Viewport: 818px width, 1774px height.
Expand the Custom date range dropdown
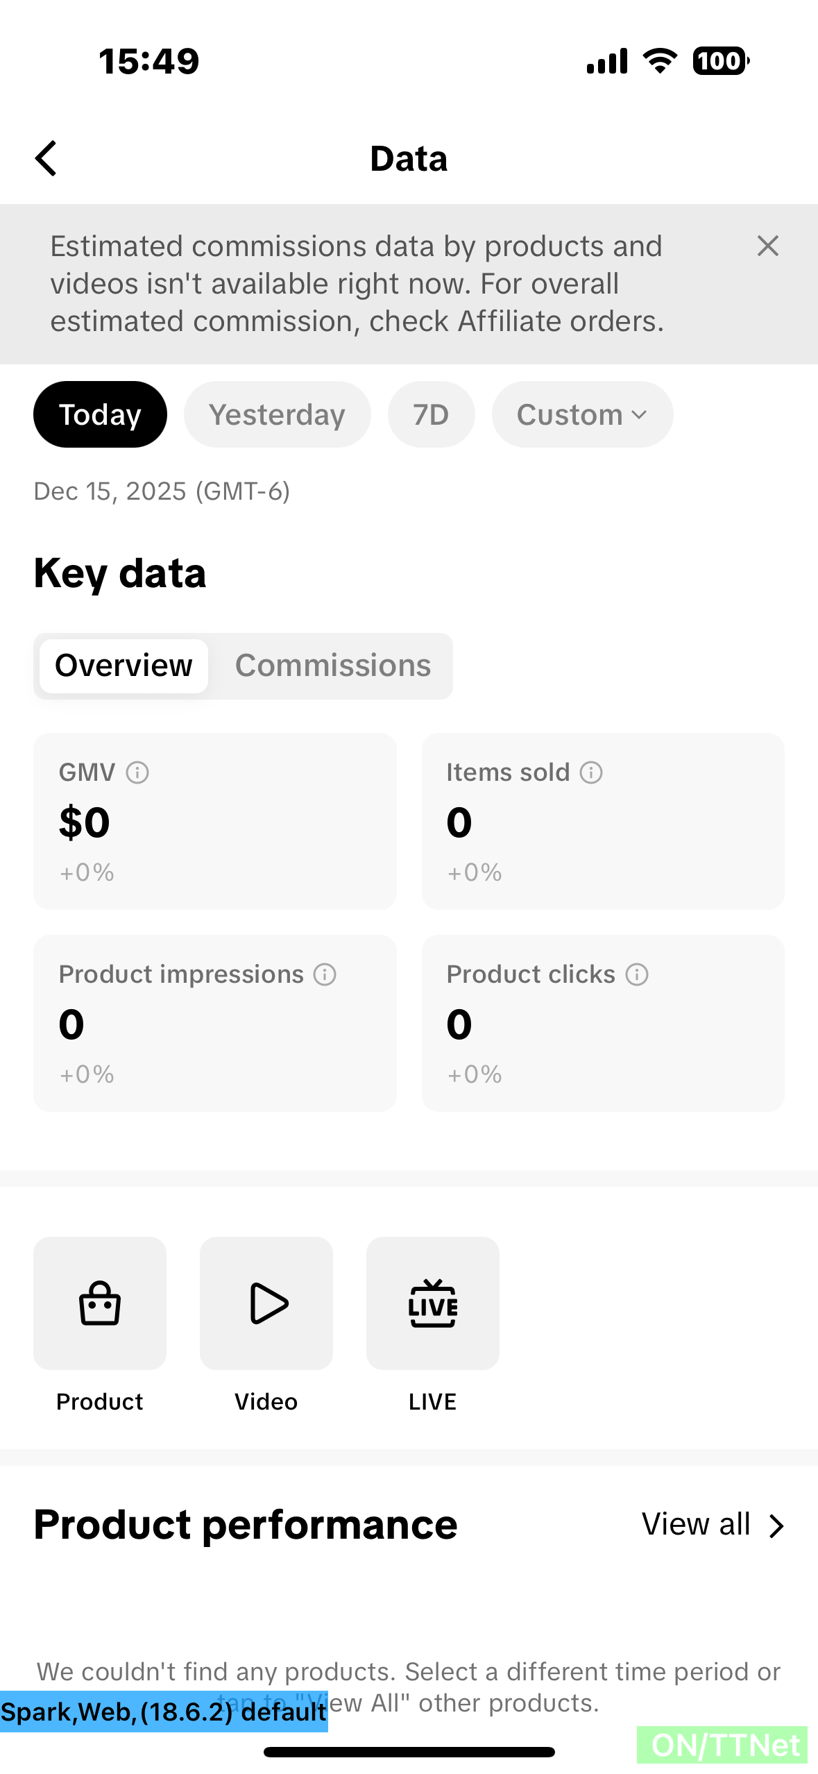582,414
